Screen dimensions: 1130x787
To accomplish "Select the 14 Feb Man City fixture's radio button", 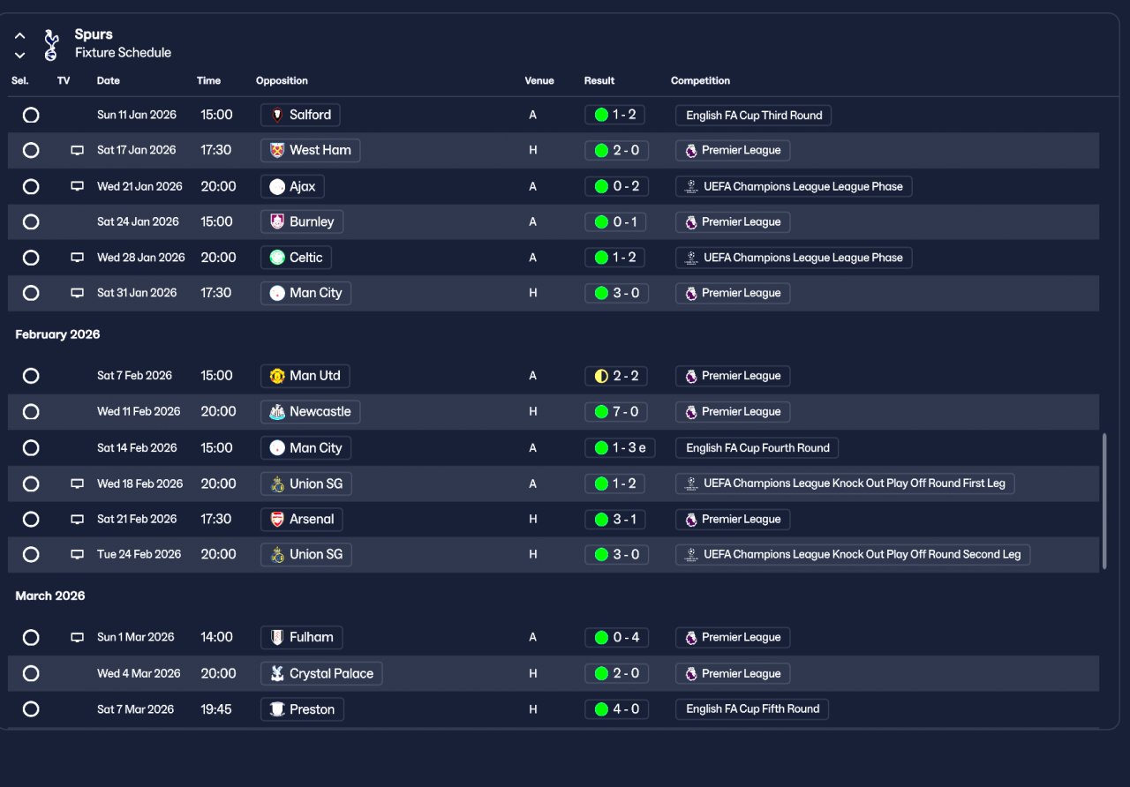I will click(x=31, y=447).
